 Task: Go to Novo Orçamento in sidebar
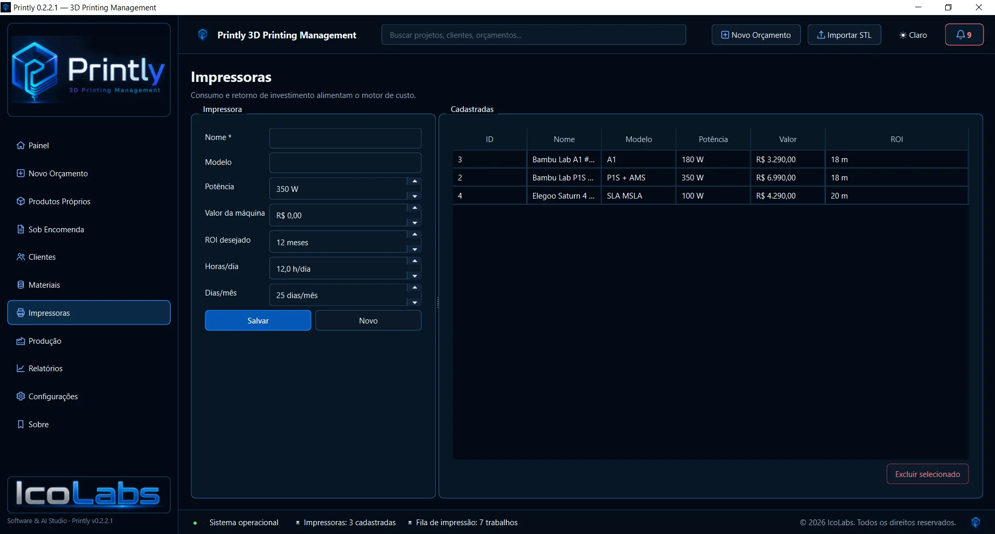click(89, 174)
